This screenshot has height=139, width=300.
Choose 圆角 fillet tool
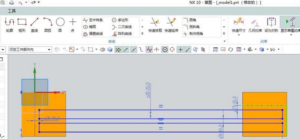[190, 20]
